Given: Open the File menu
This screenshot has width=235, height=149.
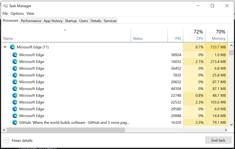Looking at the screenshot, I should [x=5, y=14].
